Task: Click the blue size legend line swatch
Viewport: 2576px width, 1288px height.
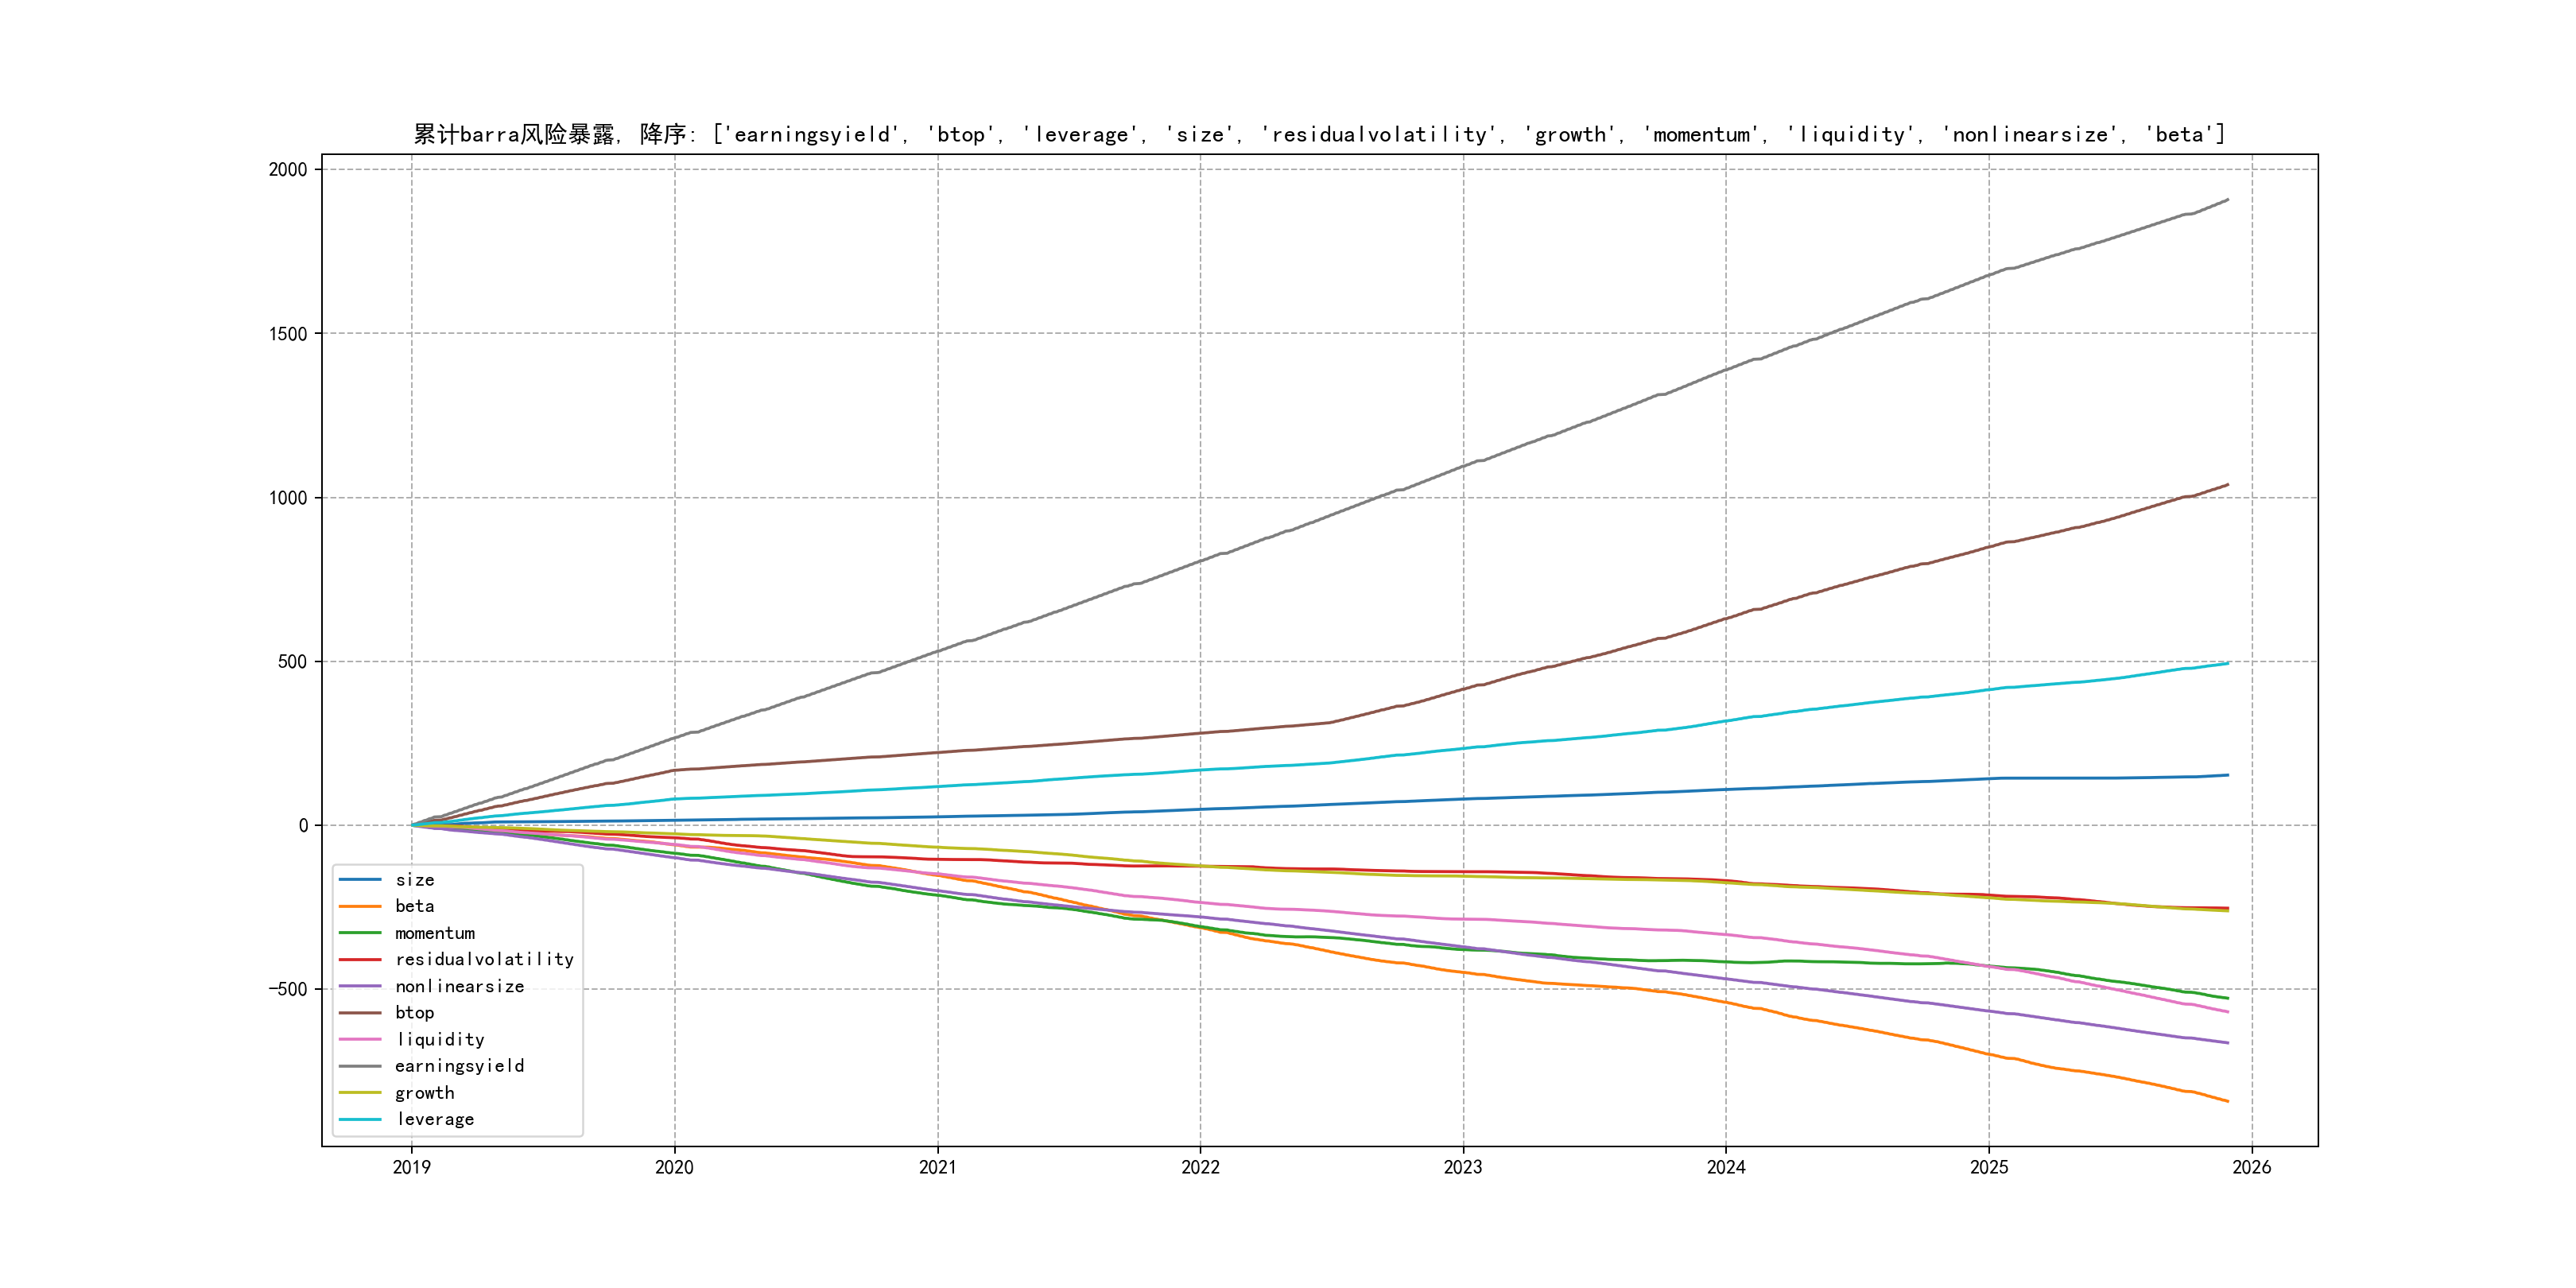Action: pyautogui.click(x=360, y=880)
